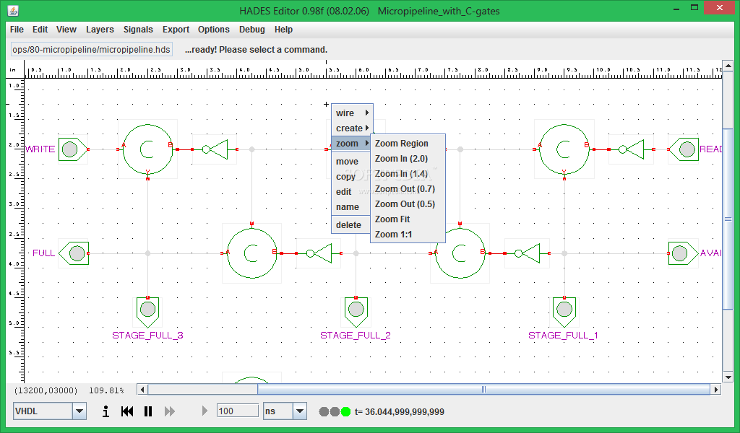Screen dimensions: 740x433
Task: Choose Zoom 1:1 option
Action: click(408, 234)
